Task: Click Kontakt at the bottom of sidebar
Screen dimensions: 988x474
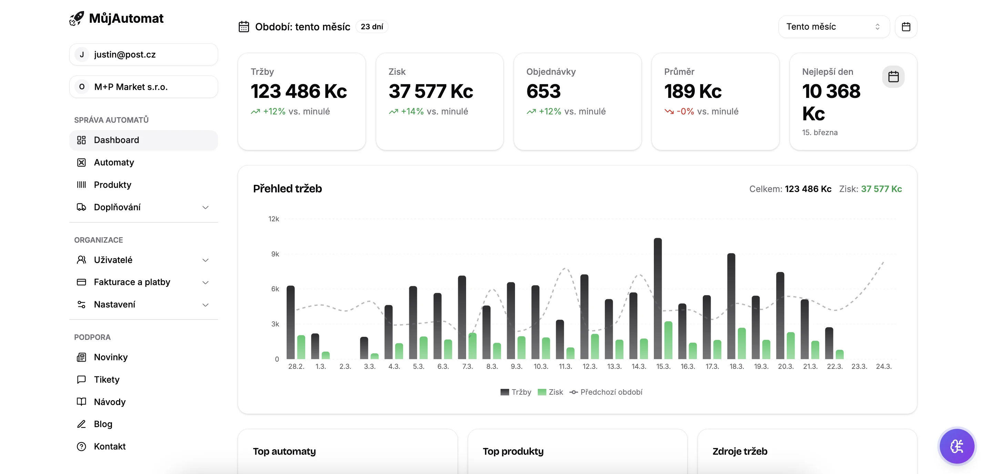Action: 110,446
